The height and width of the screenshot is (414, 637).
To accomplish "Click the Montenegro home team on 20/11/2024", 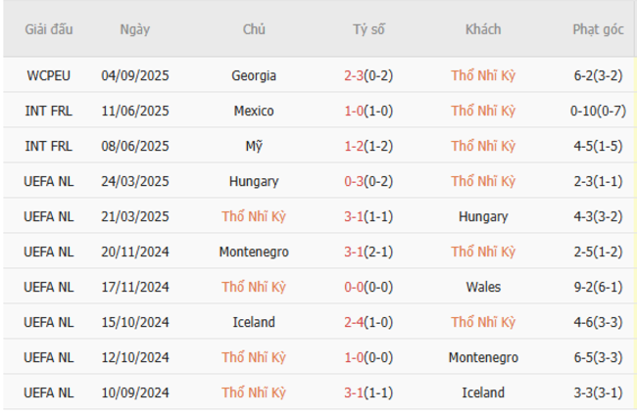I will point(254,252).
